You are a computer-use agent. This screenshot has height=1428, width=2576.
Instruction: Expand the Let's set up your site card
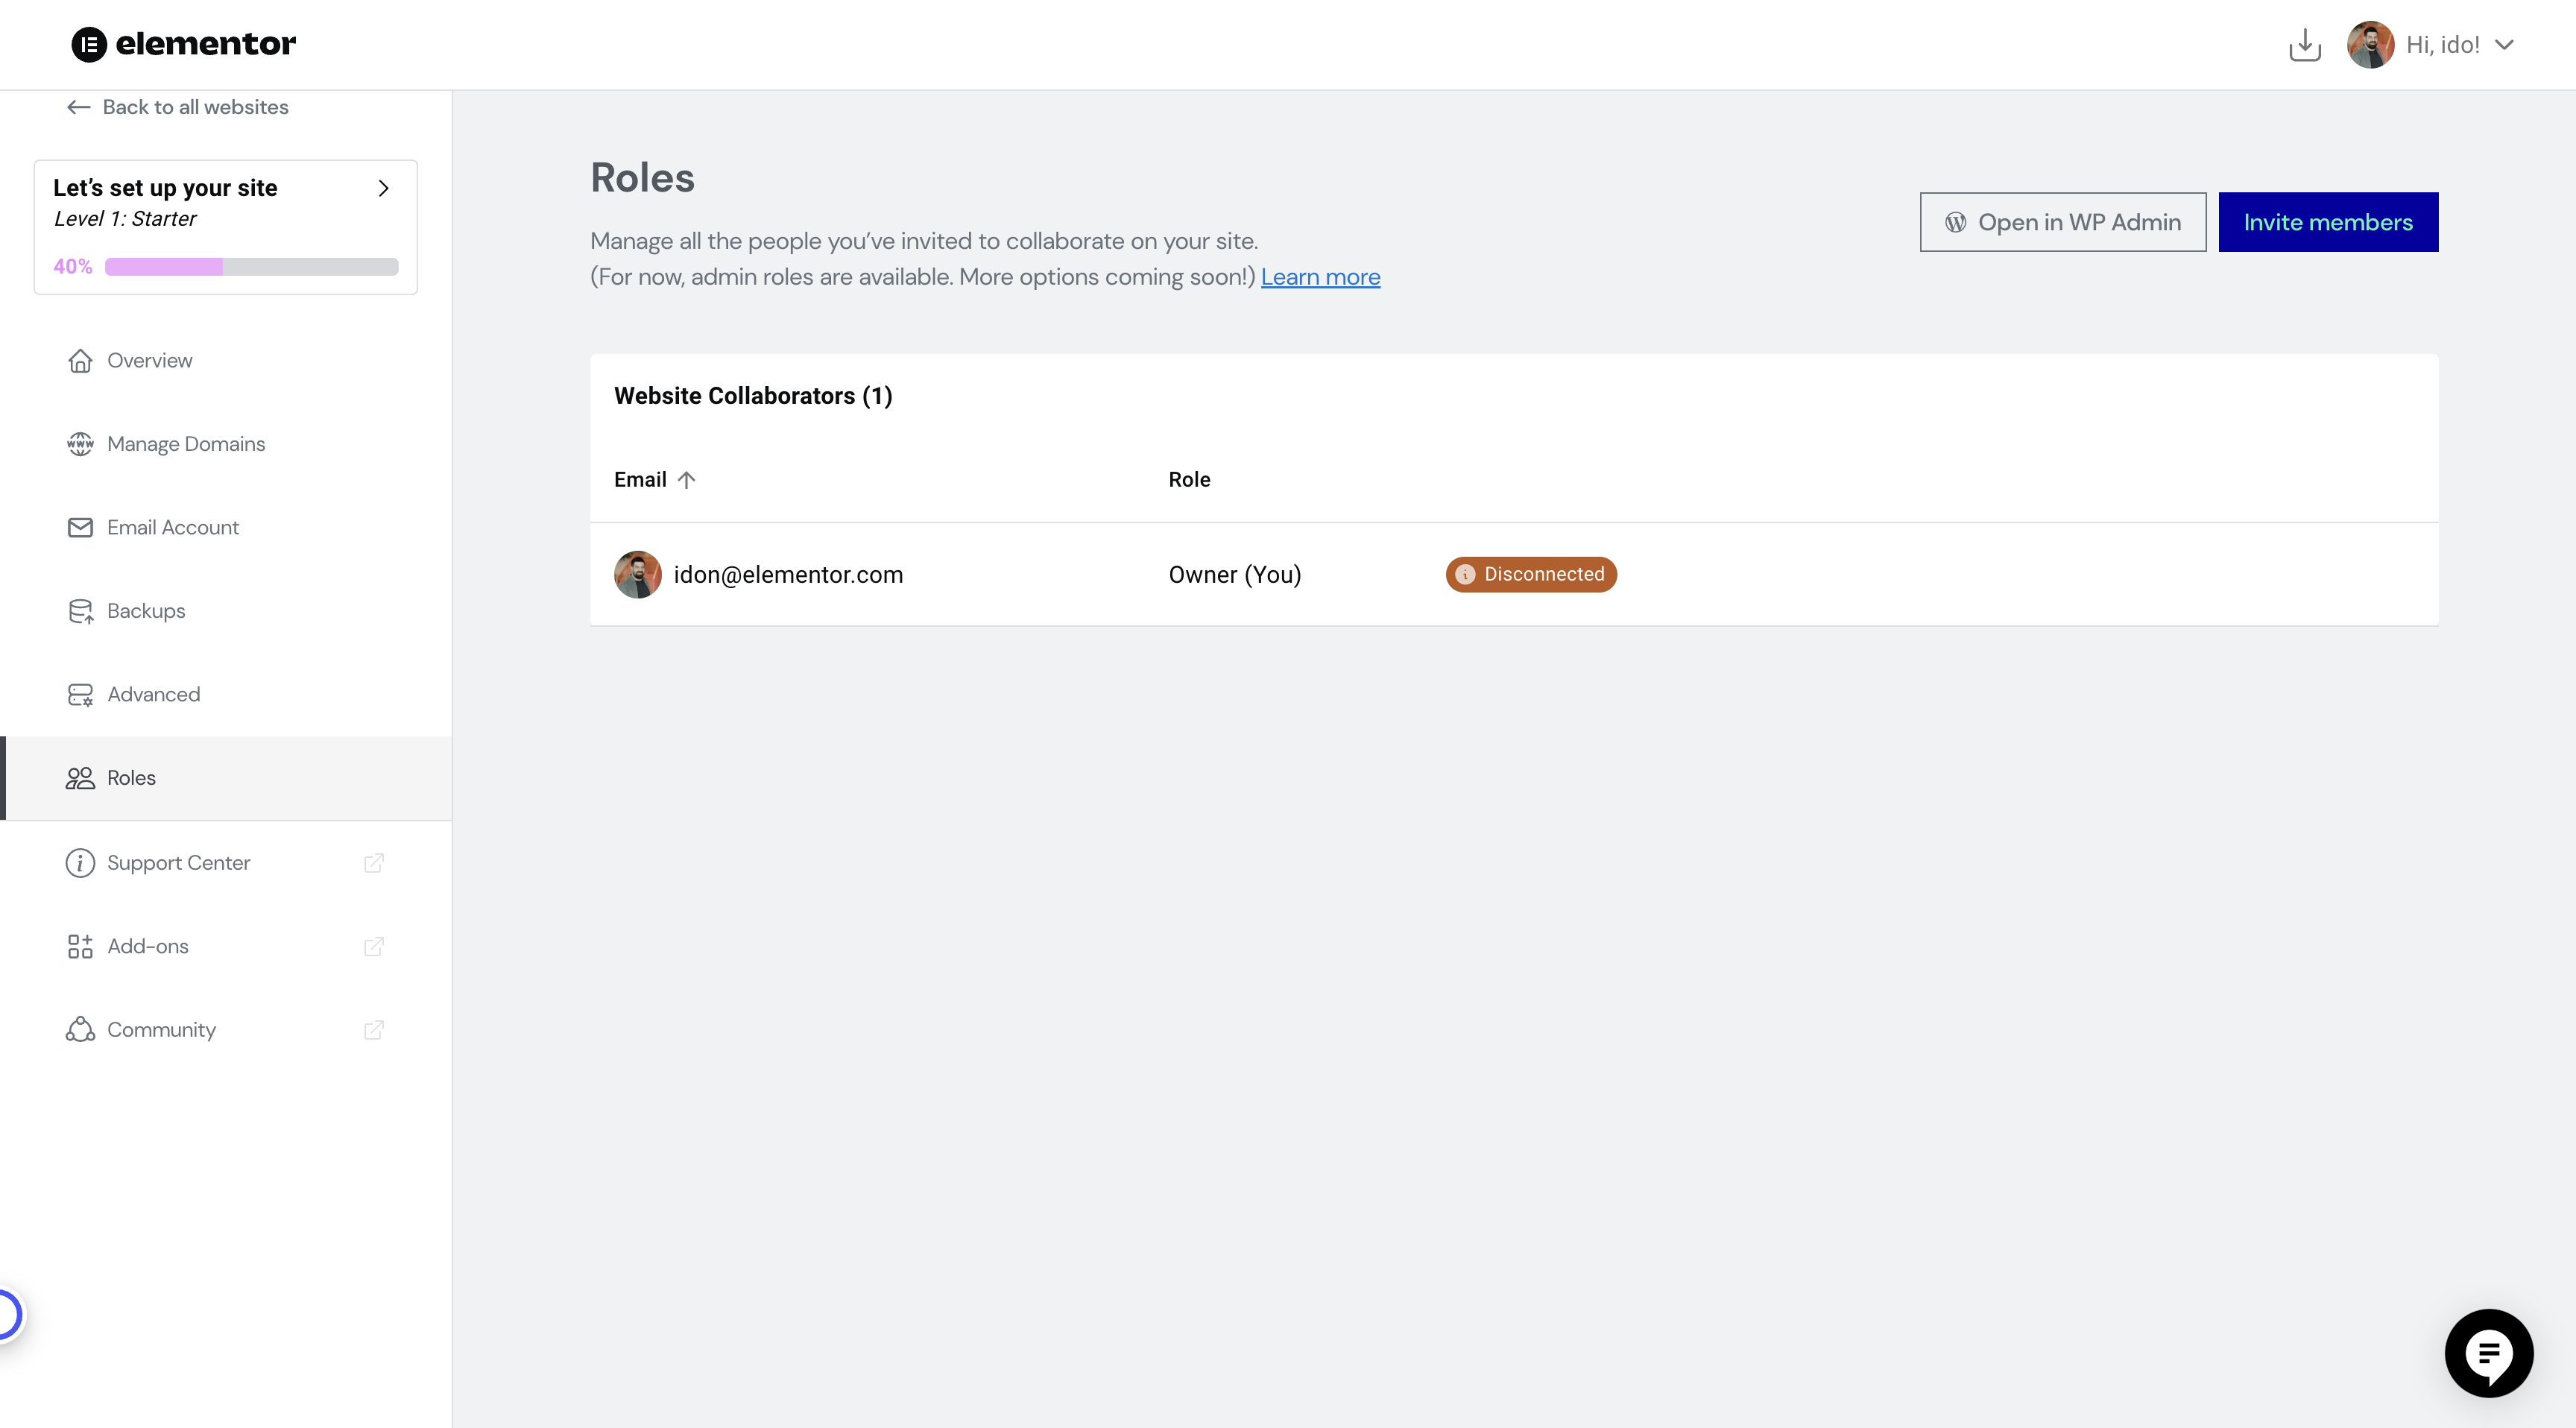[x=226, y=227]
